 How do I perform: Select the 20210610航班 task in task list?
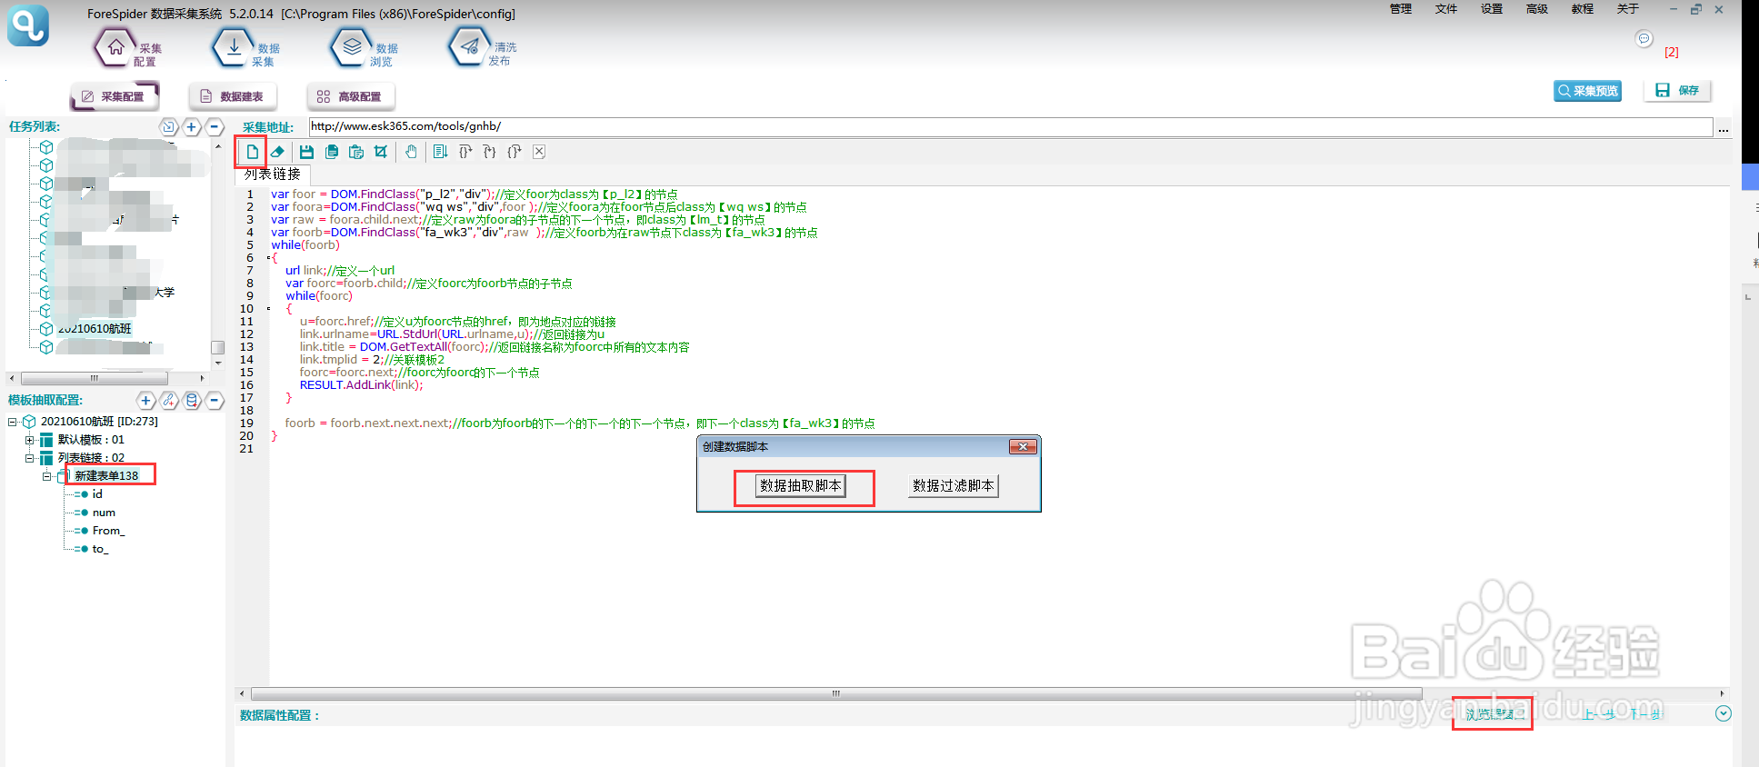pyautogui.click(x=95, y=329)
